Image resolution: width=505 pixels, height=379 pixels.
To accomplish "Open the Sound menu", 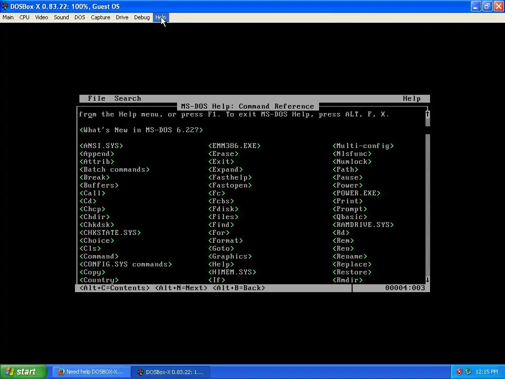I will pyautogui.click(x=61, y=17).
